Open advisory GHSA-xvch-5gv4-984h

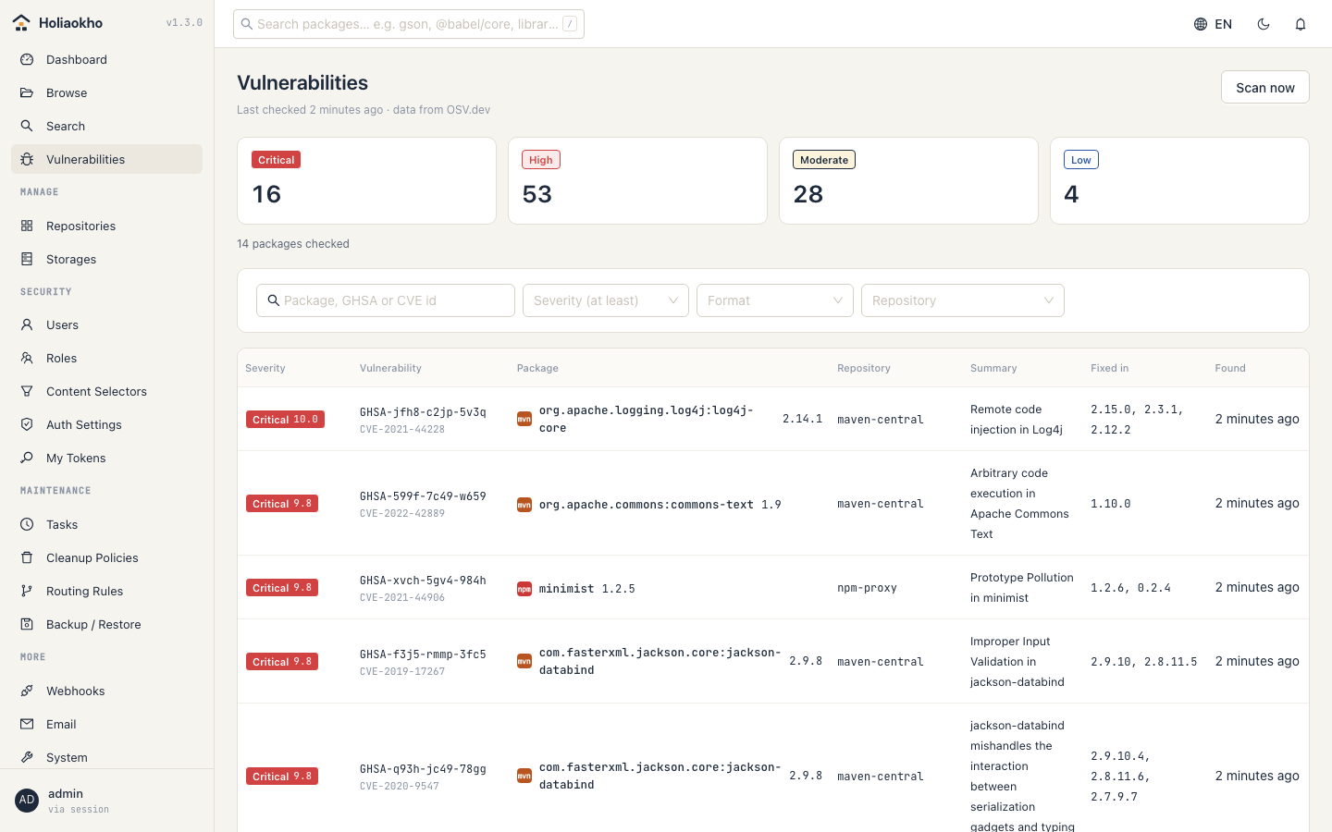pyautogui.click(x=423, y=581)
